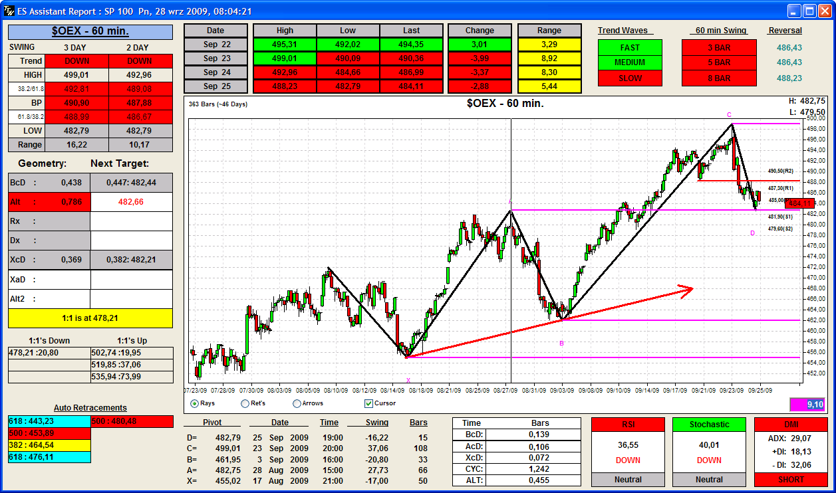Screen dimensions: 836x493
Task: Maximize the ES Assistant Report window
Action: coord(809,11)
